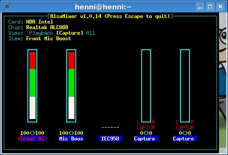Image resolution: width=228 pixels, height=155 pixels.
Task: Select the Front Mi channel label
Action: pyautogui.click(x=32, y=139)
